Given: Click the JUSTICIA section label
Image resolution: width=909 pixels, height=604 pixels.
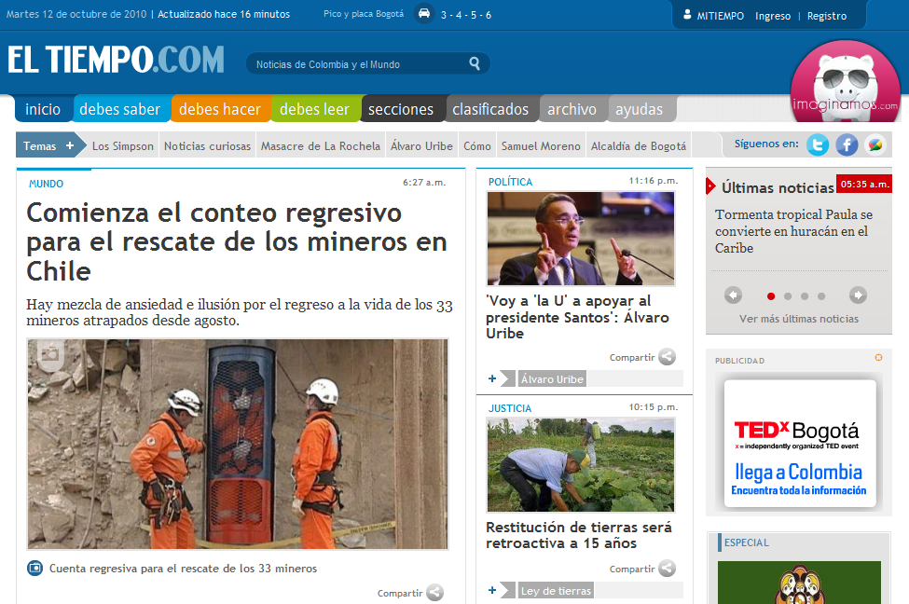Looking at the screenshot, I should point(510,408).
